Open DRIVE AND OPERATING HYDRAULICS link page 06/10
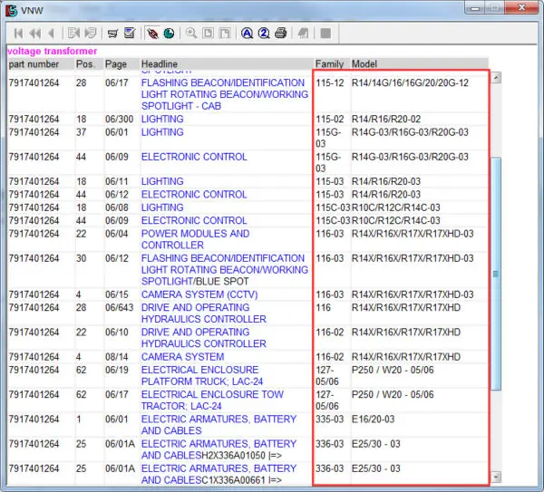 coord(204,338)
